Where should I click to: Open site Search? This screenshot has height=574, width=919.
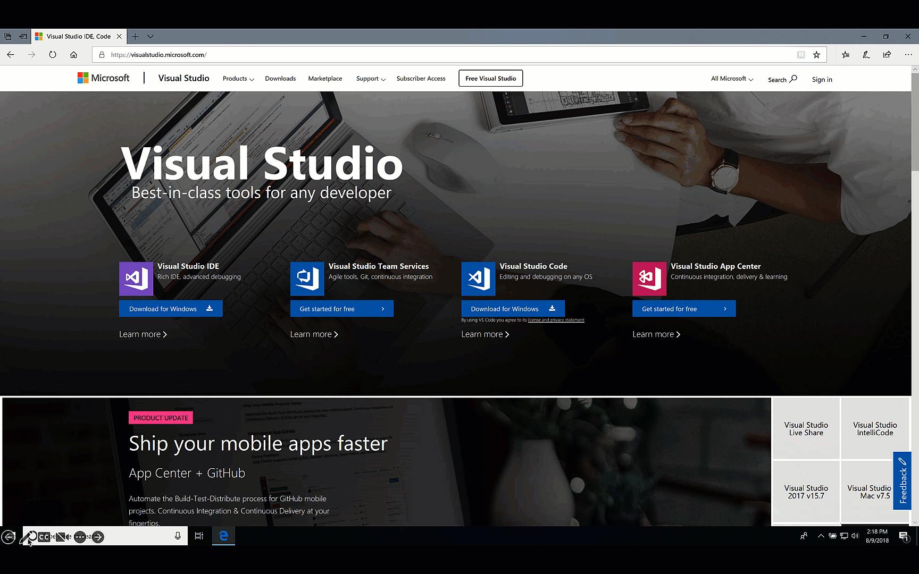(x=782, y=79)
